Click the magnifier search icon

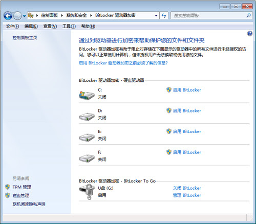point(248,15)
